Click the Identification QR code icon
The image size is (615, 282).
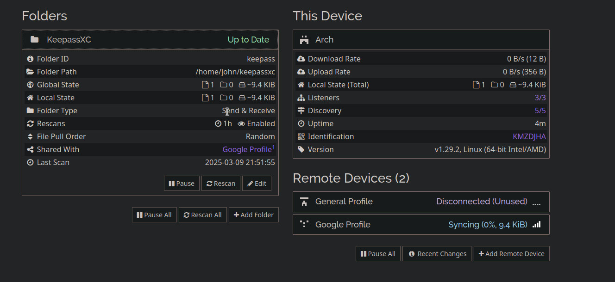pyautogui.click(x=301, y=137)
